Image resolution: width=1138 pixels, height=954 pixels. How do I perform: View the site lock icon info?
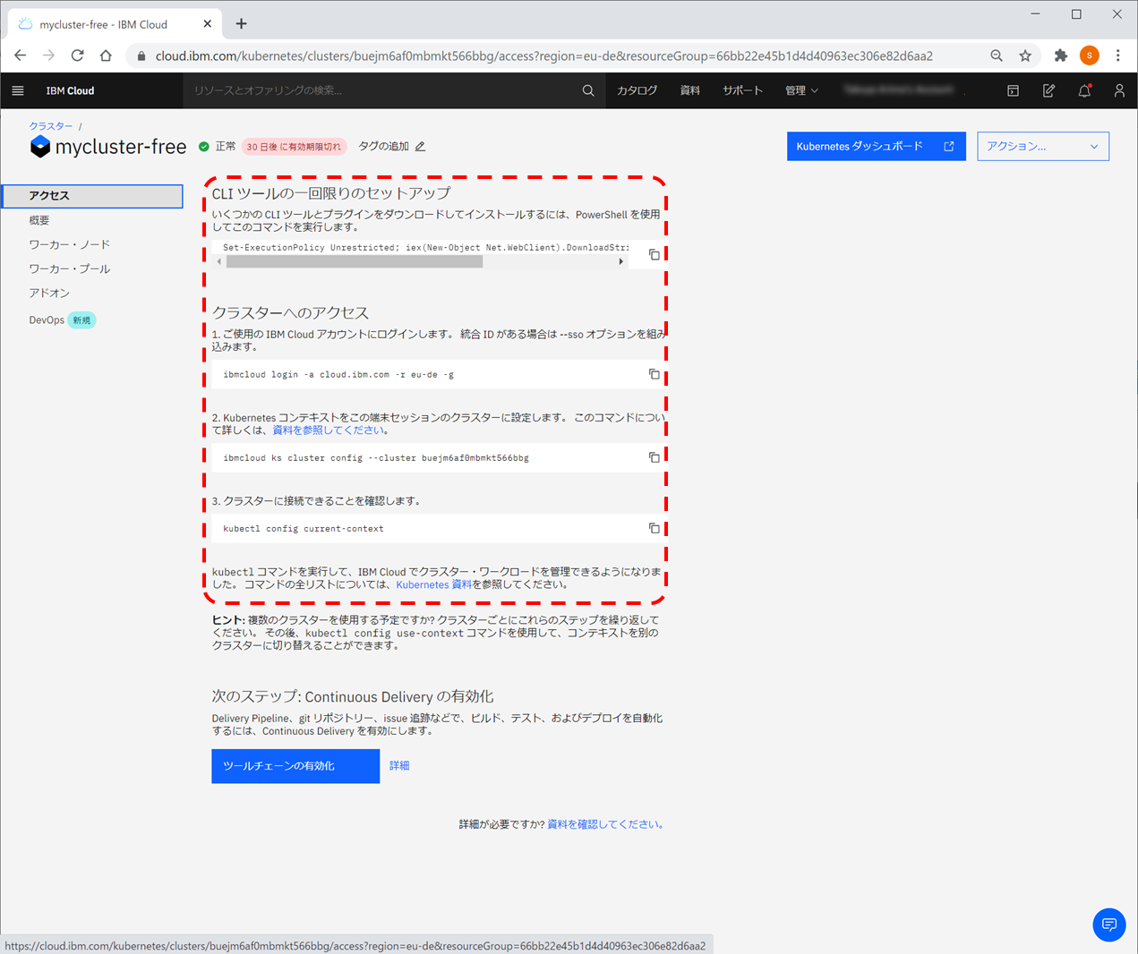coord(141,55)
